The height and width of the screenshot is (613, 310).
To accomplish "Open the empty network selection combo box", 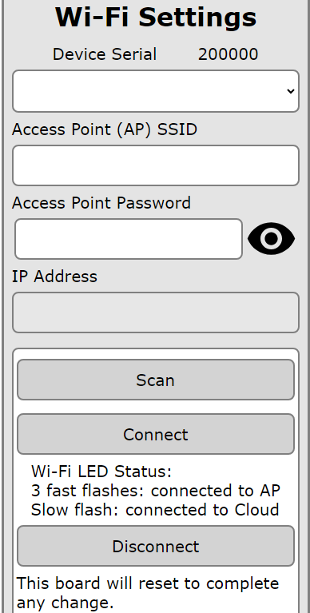I will [156, 91].
